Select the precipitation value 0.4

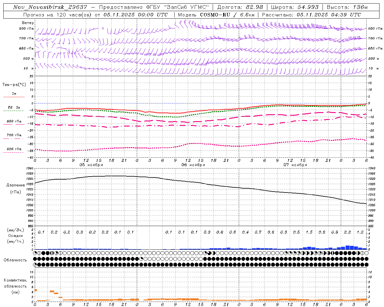click(245, 232)
